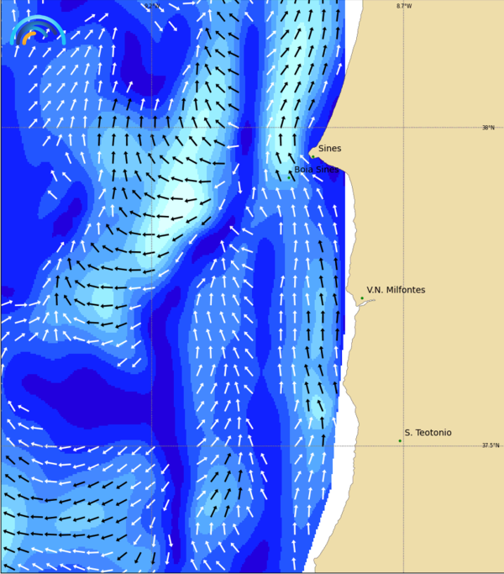The image size is (504, 574).
Task: Click the 38°N latitude label
Action: (x=488, y=128)
